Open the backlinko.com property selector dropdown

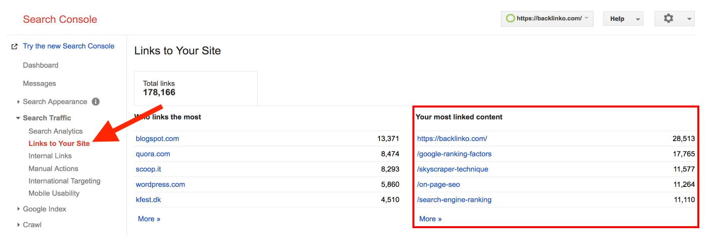tap(547, 18)
